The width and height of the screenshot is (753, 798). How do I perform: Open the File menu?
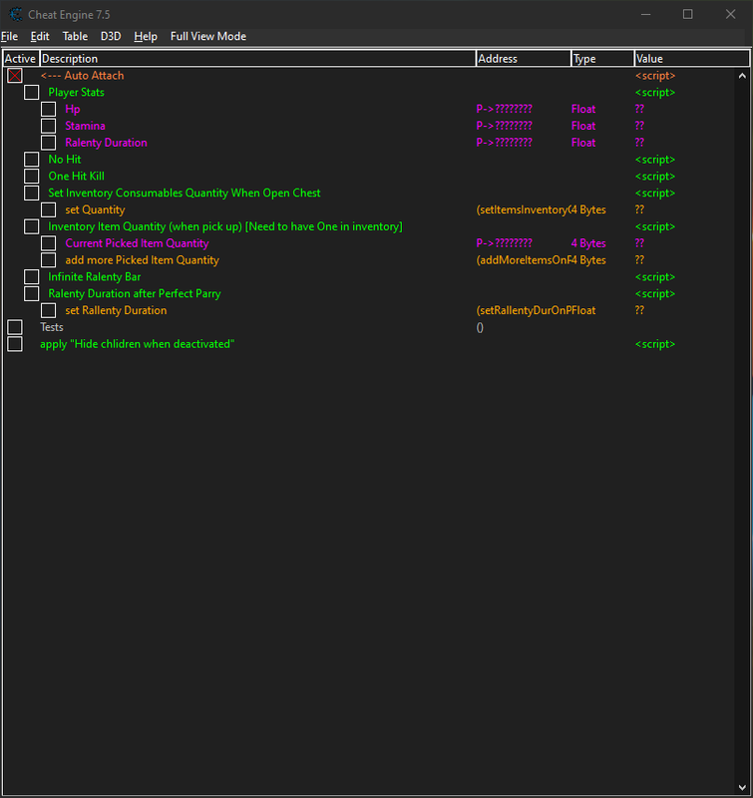[x=10, y=36]
